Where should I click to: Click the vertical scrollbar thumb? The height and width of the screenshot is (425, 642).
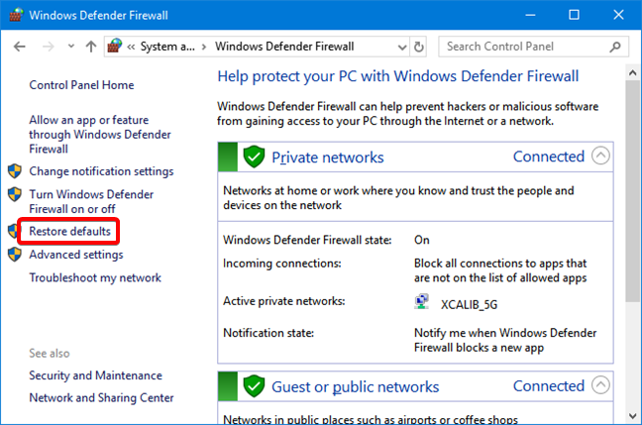(632, 191)
